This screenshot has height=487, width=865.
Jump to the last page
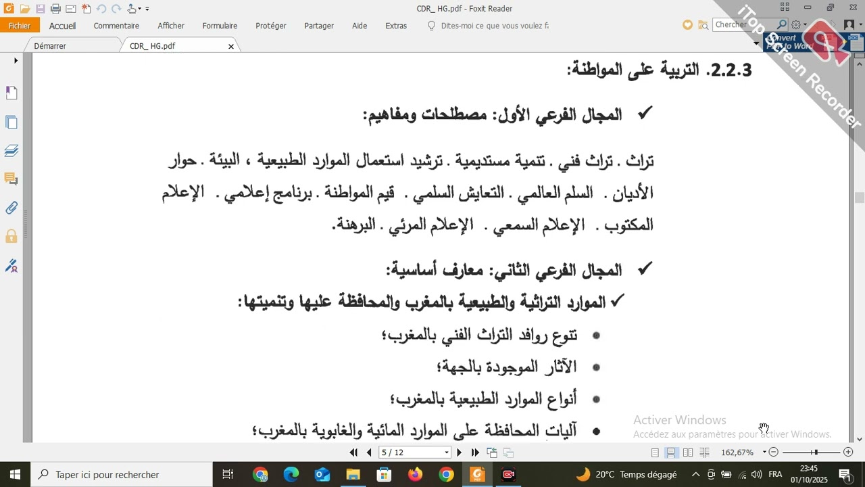475,453
